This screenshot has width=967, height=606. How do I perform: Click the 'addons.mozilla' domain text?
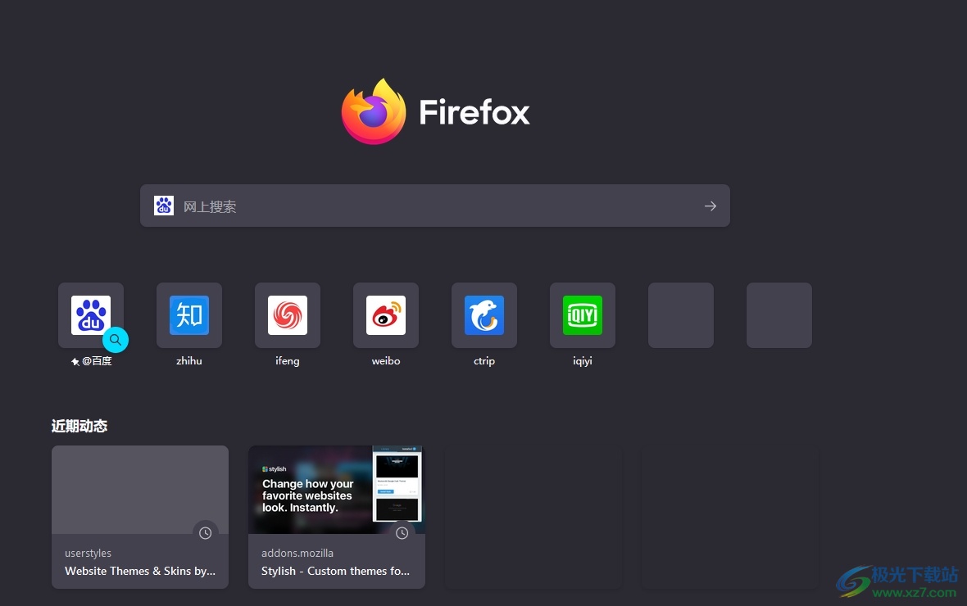point(297,554)
